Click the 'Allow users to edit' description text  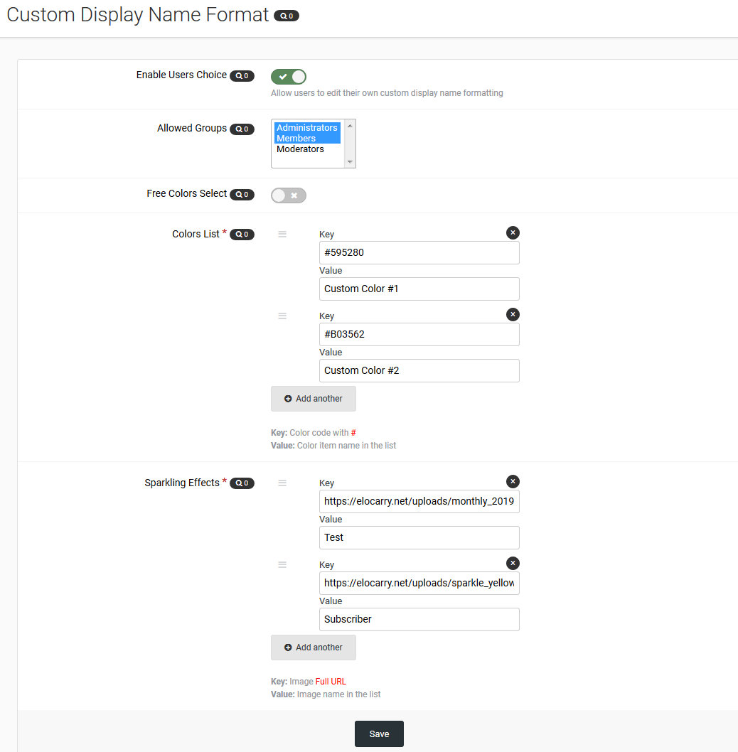click(387, 93)
